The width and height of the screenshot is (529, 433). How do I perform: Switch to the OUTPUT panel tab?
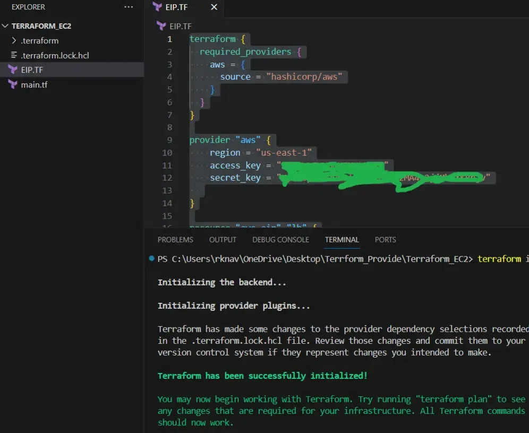pos(223,239)
